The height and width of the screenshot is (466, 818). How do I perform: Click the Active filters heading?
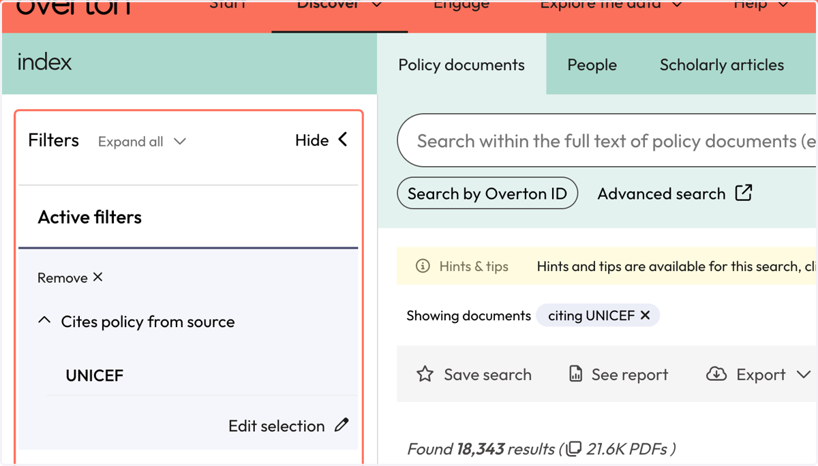[x=90, y=217]
